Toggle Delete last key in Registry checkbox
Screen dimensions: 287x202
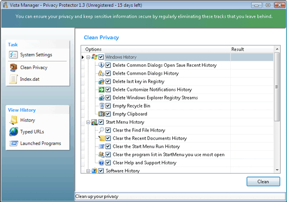click(108, 81)
